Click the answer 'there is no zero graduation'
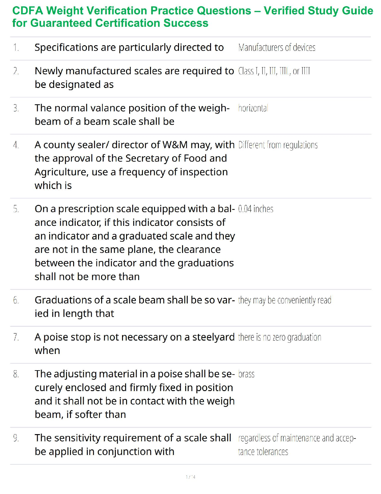 click(279, 337)
